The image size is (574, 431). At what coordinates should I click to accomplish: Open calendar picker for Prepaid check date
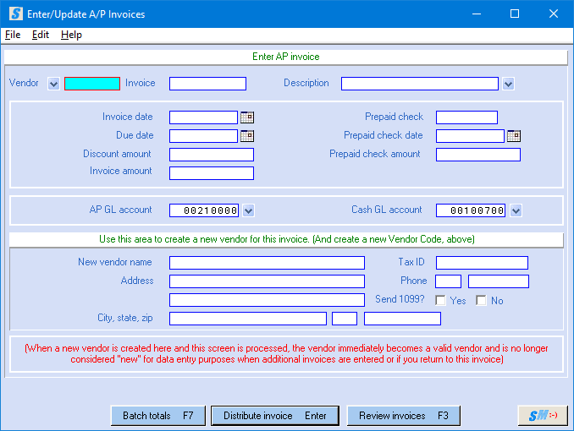click(x=514, y=136)
